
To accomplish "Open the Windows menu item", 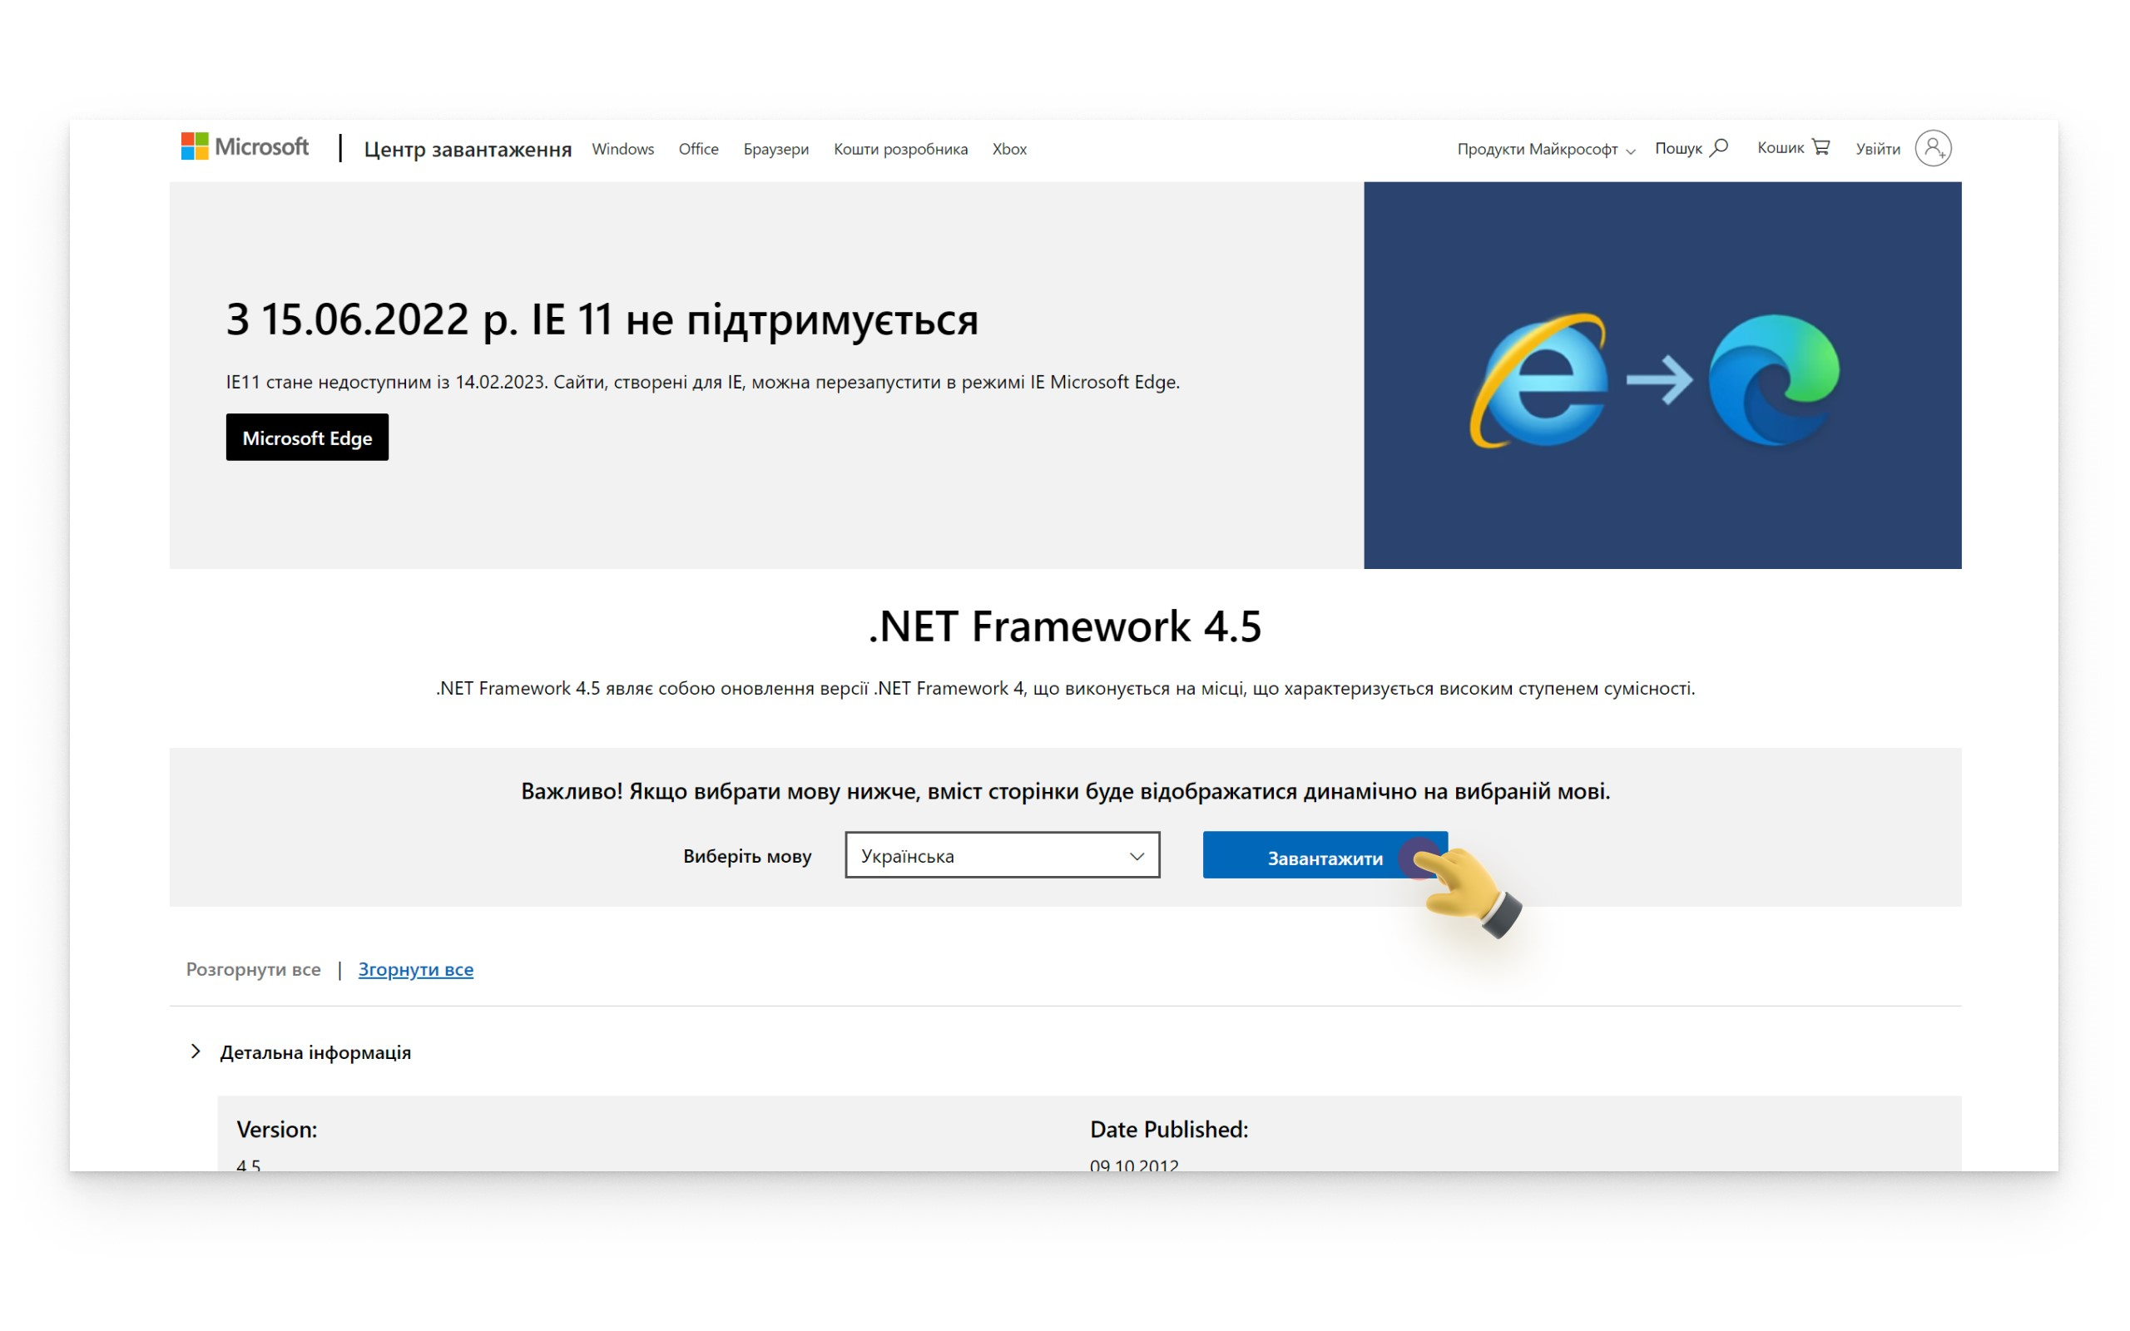I will click(x=623, y=149).
